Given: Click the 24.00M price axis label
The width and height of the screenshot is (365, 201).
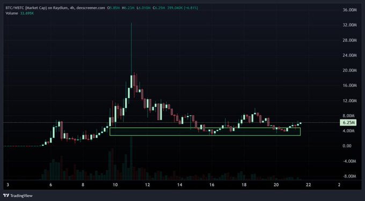Looking at the screenshot, I should tap(350, 56).
